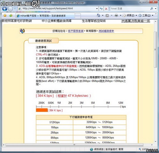The width and height of the screenshot is (159, 153).
Task: Click the 12M mark on speed scale
Action: (x=121, y=103)
